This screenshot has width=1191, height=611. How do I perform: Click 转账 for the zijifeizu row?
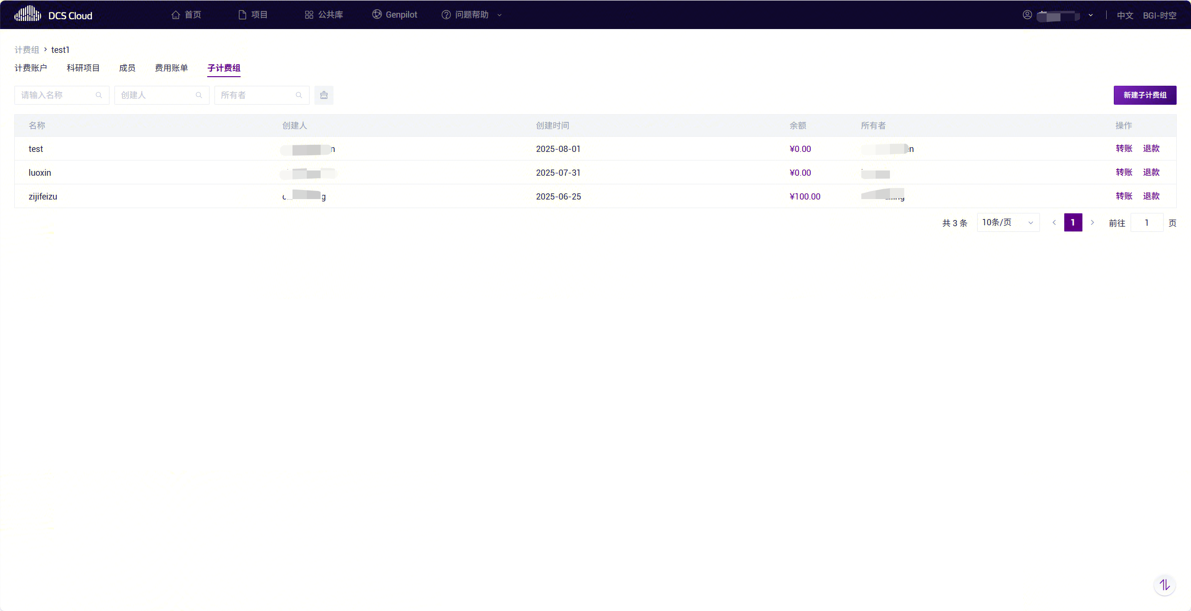(x=1124, y=196)
